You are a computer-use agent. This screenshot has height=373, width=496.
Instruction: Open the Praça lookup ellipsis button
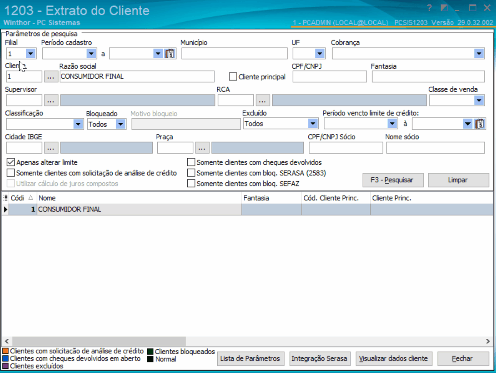(x=202, y=148)
